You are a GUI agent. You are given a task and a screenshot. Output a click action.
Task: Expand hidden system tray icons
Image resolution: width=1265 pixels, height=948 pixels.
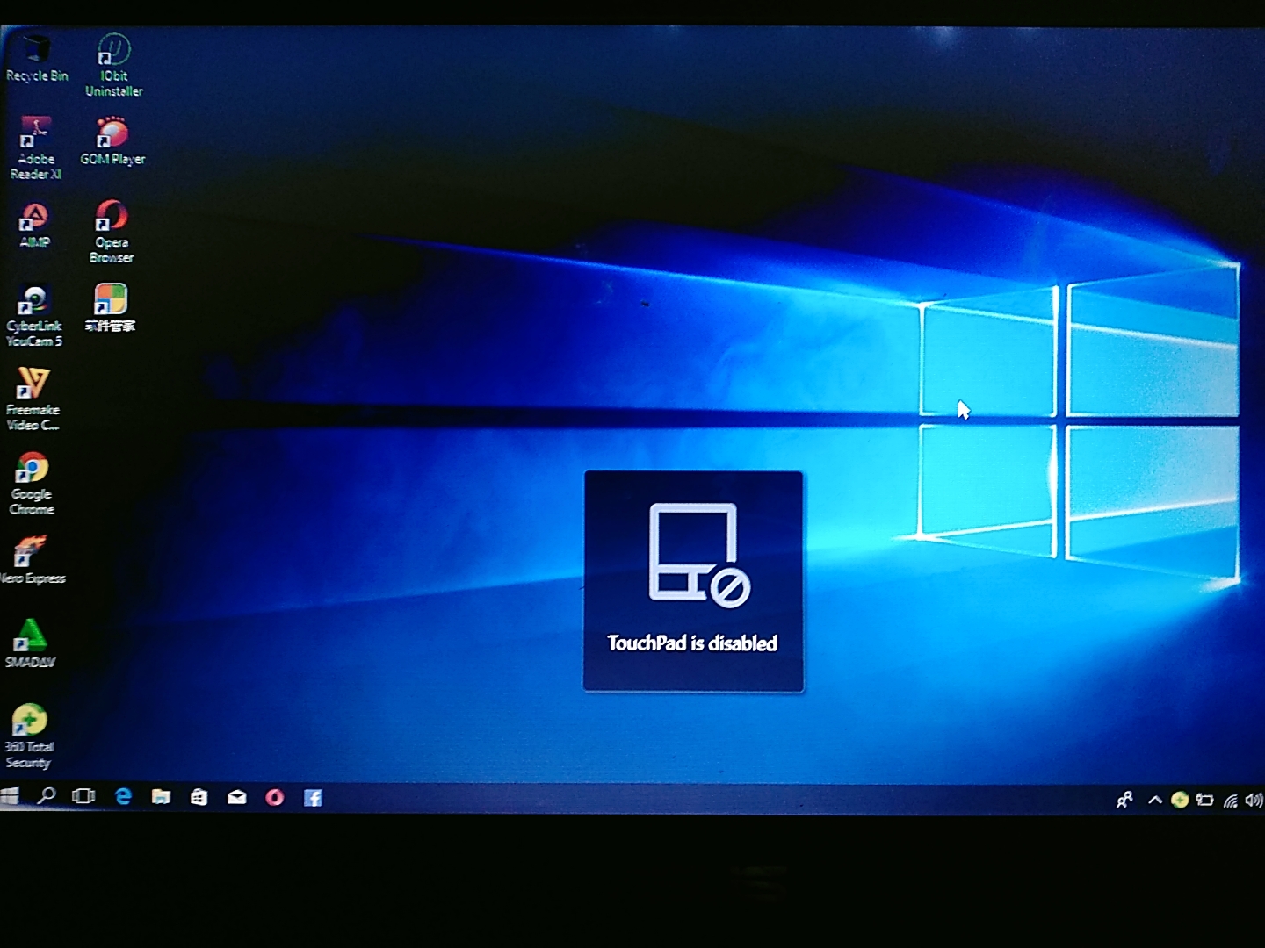1154,799
